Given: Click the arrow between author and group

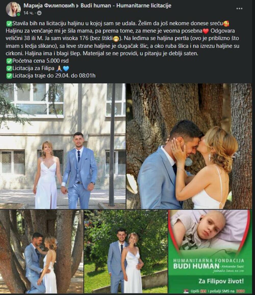Looking at the screenshot, I should [x=78, y=6].
